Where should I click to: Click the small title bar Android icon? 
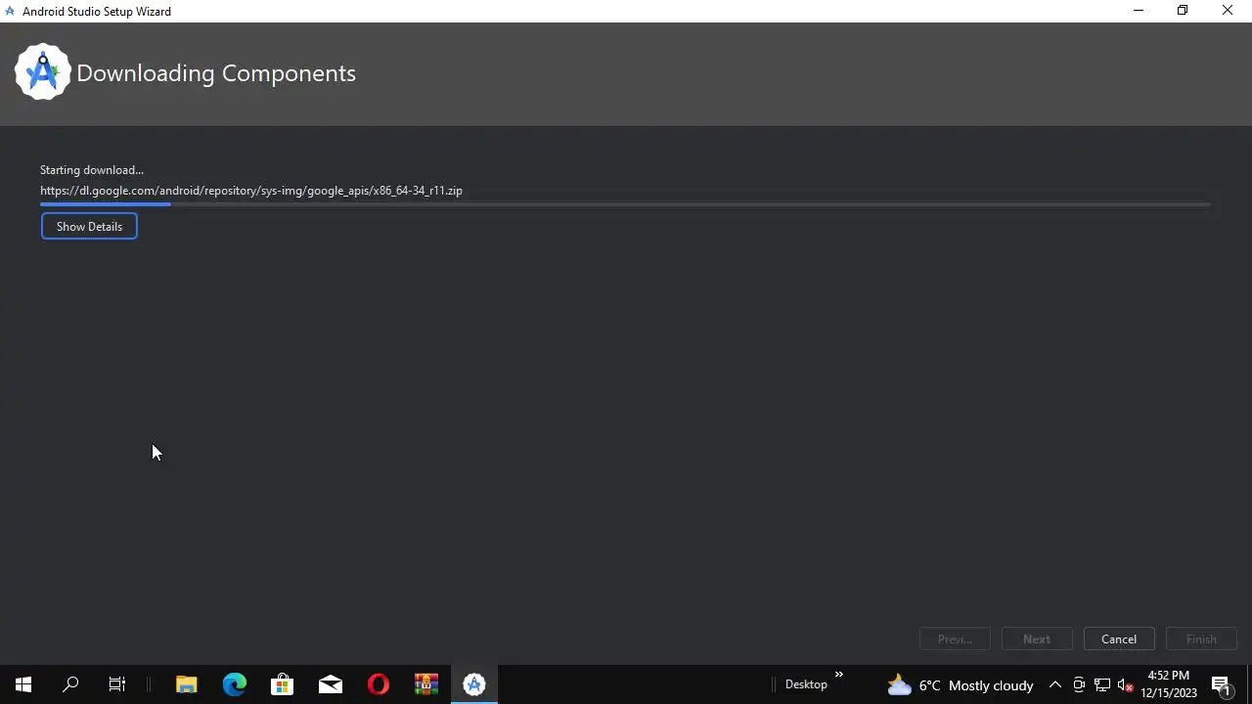pos(10,11)
